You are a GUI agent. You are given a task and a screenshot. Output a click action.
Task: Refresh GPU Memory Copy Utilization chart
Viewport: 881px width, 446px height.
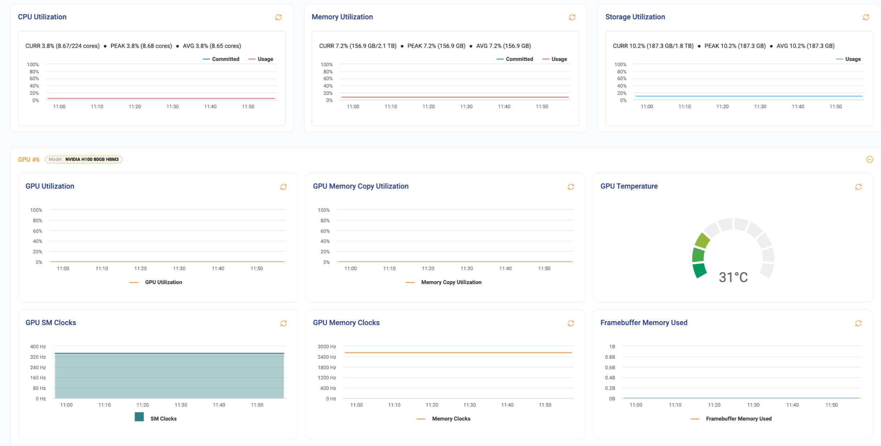pos(571,187)
